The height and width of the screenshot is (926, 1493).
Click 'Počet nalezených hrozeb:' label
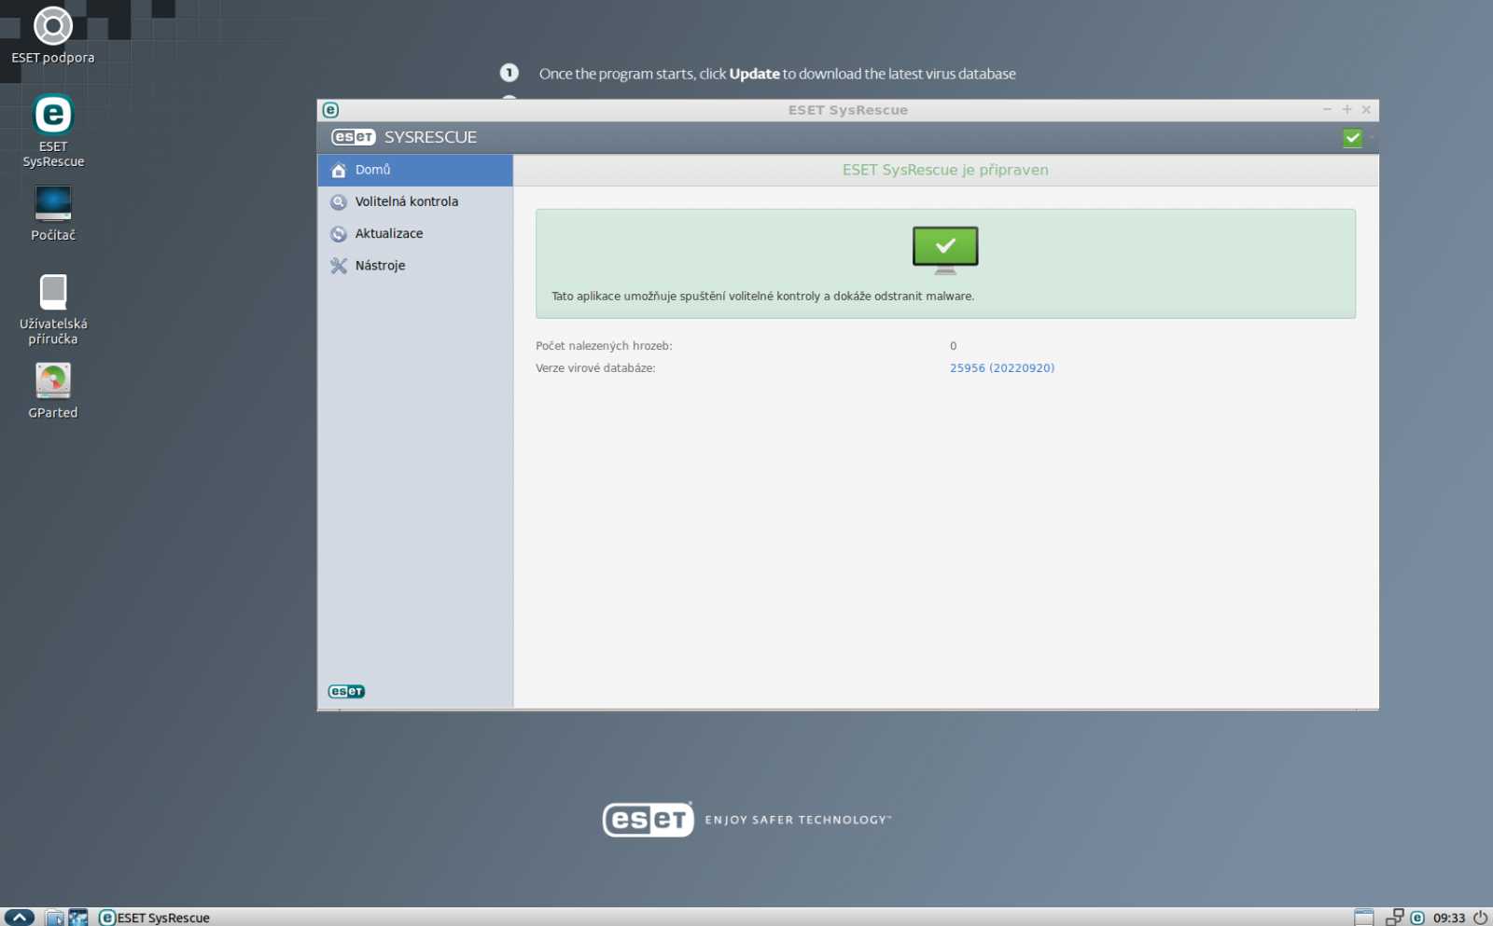point(604,346)
